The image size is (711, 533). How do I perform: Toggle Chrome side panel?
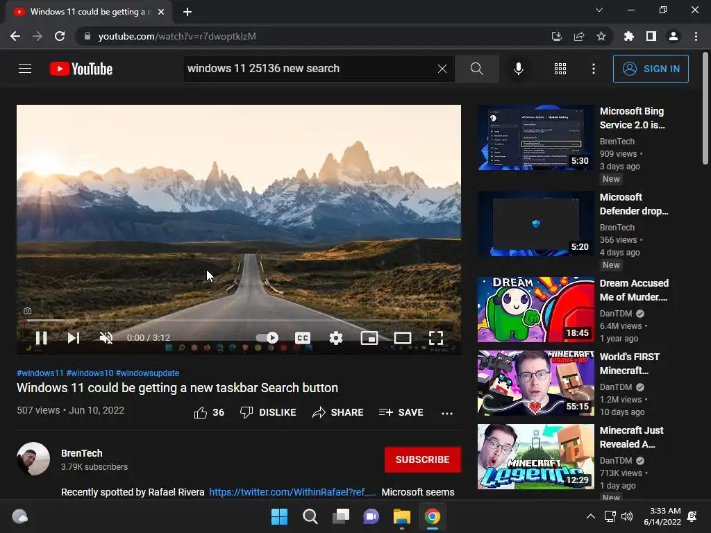(x=651, y=36)
